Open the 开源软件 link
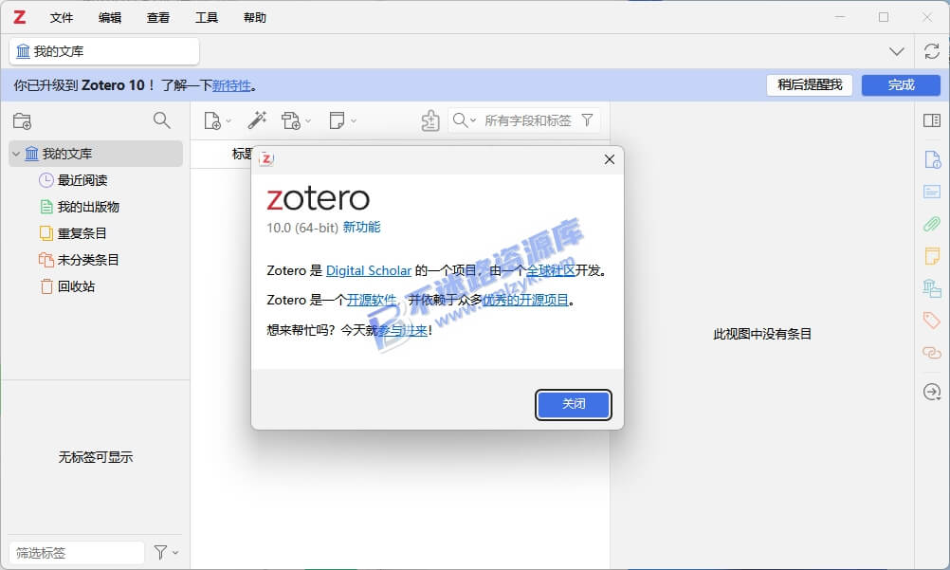Screen dimensions: 950x570 point(372,300)
